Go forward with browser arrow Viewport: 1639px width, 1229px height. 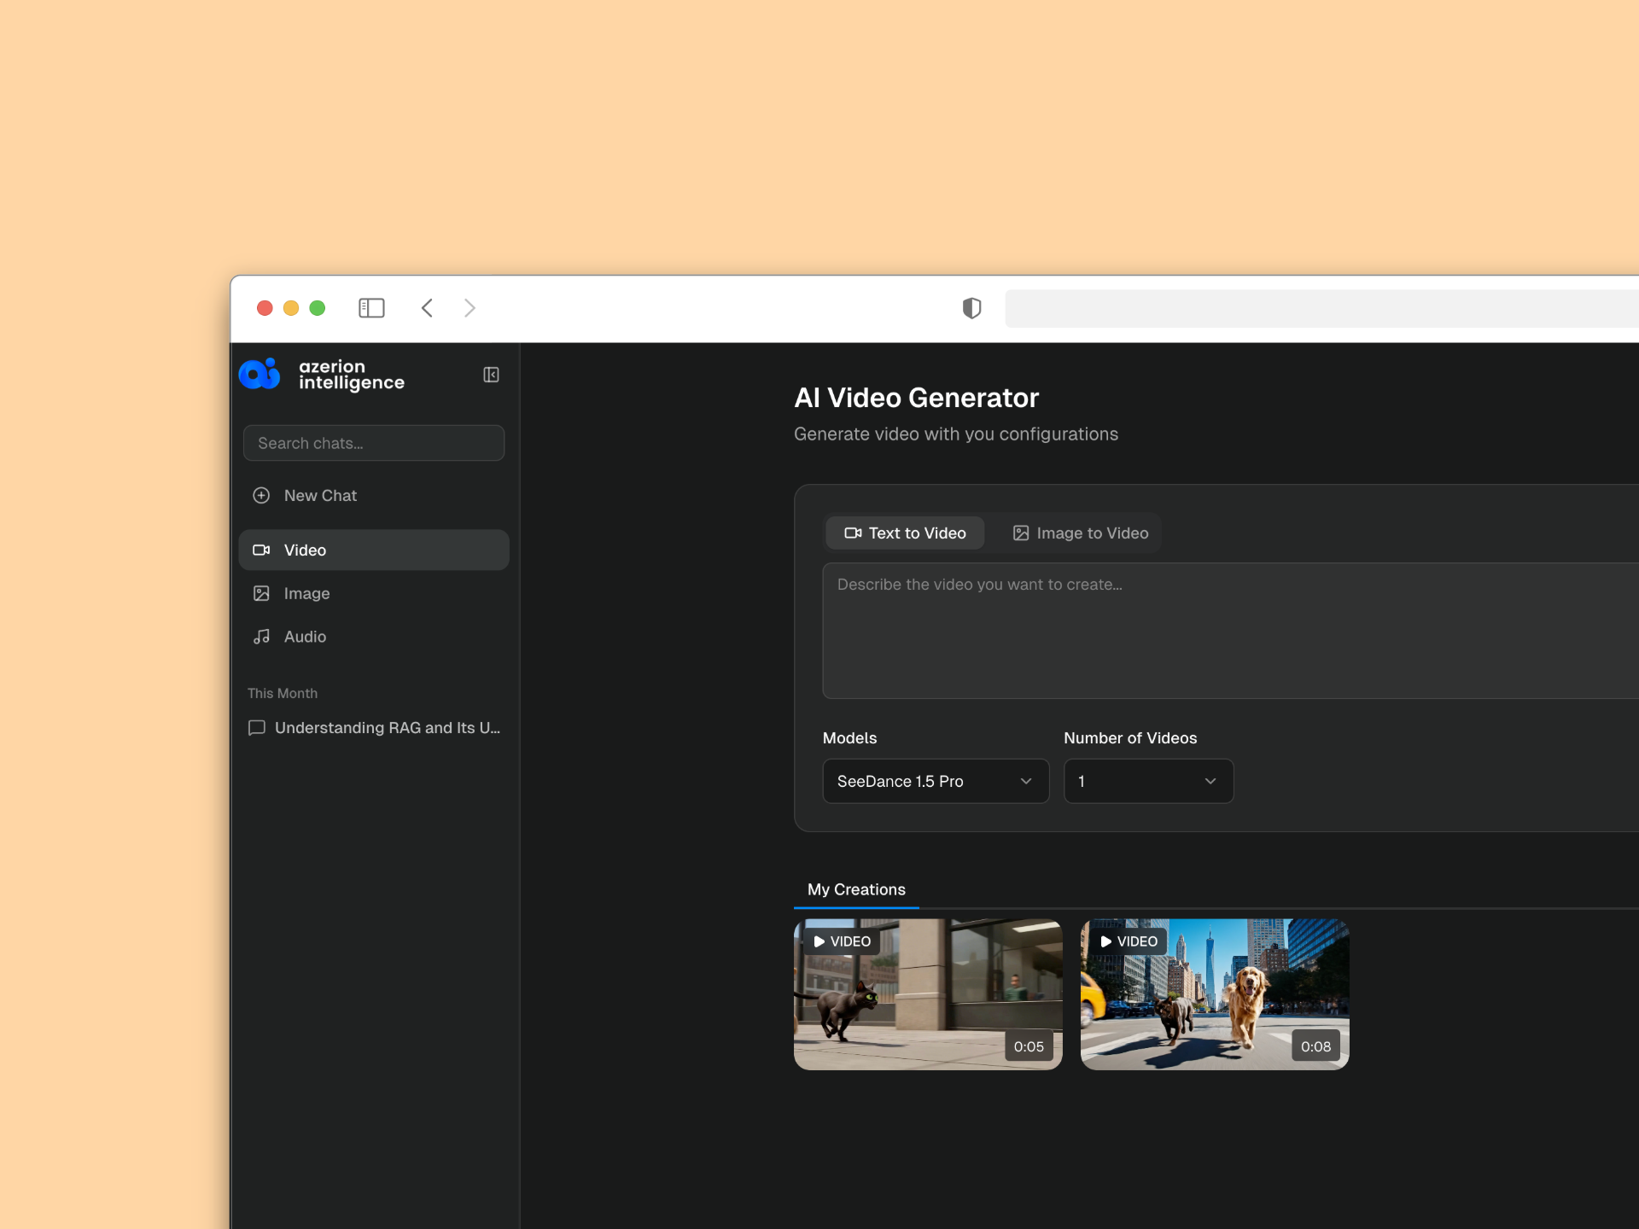click(470, 308)
